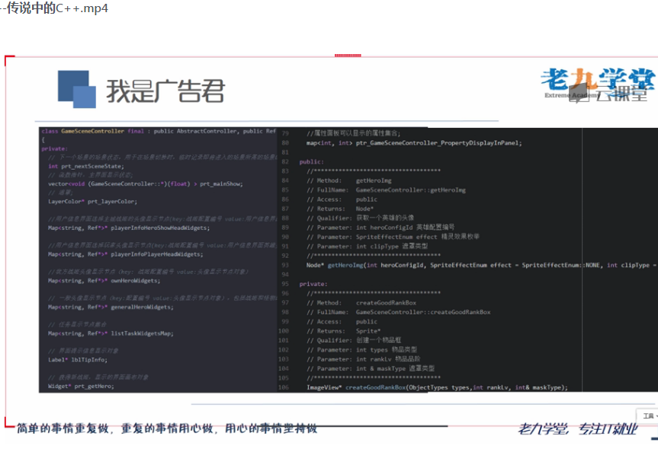The width and height of the screenshot is (658, 449).
Task: Click 'int prt_nextSceneState;' line
Action: [86, 166]
